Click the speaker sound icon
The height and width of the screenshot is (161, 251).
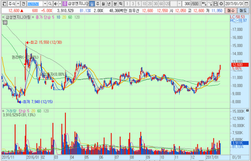(x=55, y=4)
